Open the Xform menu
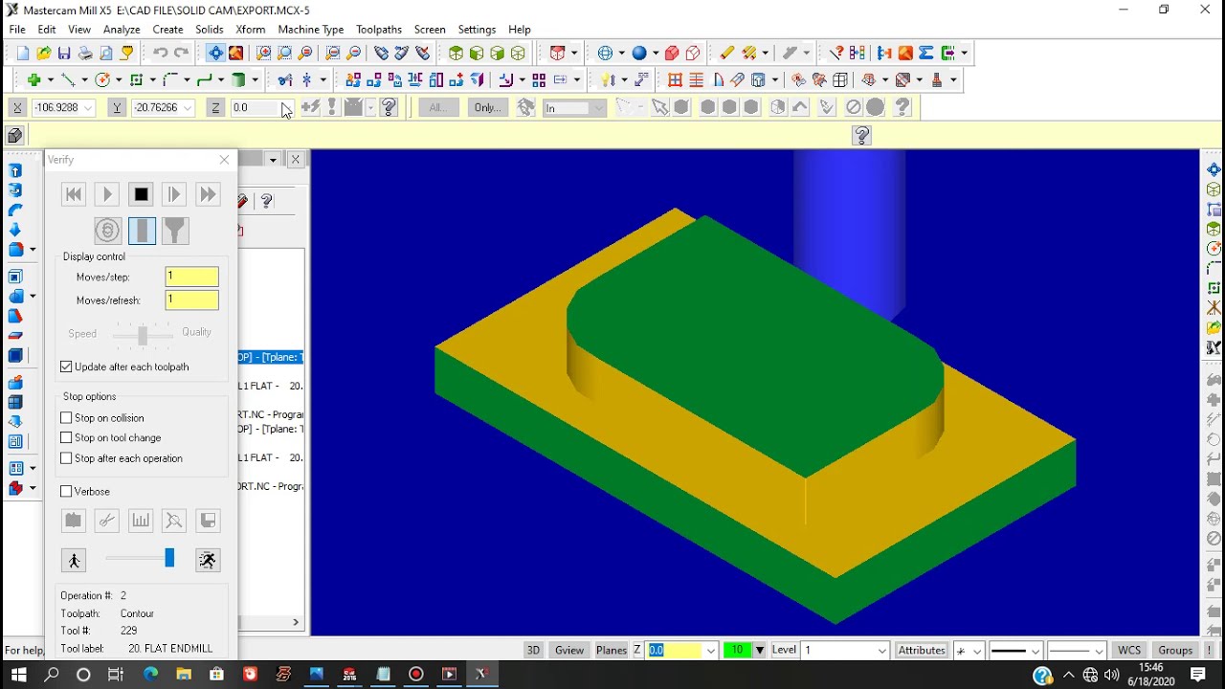This screenshot has height=689, width=1225. click(x=251, y=30)
